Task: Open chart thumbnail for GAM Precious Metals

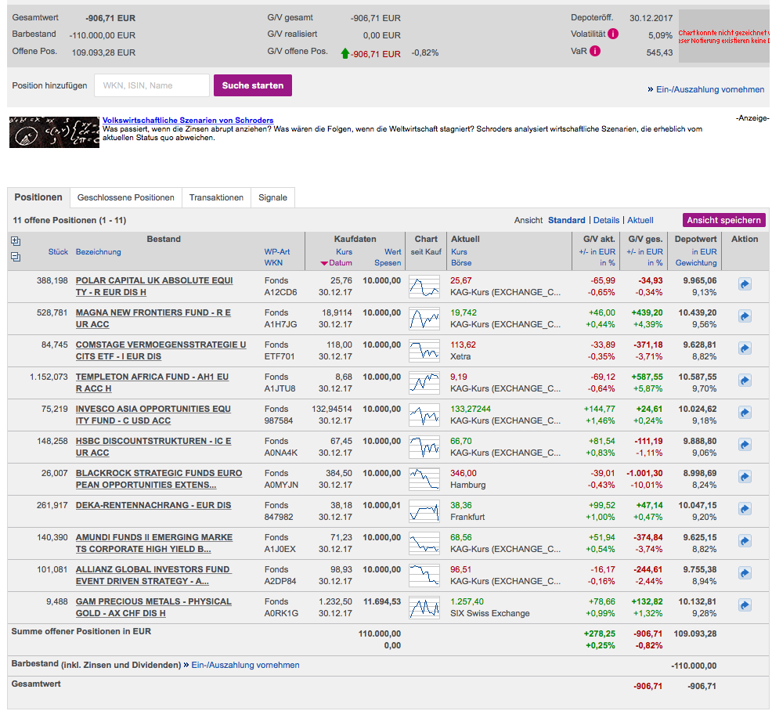Action: pyautogui.click(x=424, y=607)
